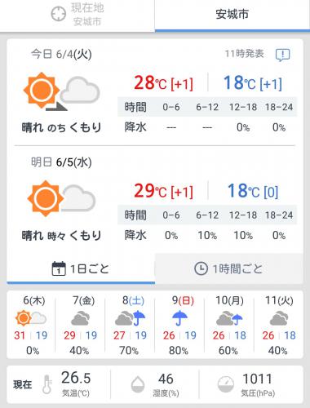Tap the clock icon for hourly forecast
Screen dimensions: 310x408
pyautogui.click(x=201, y=268)
